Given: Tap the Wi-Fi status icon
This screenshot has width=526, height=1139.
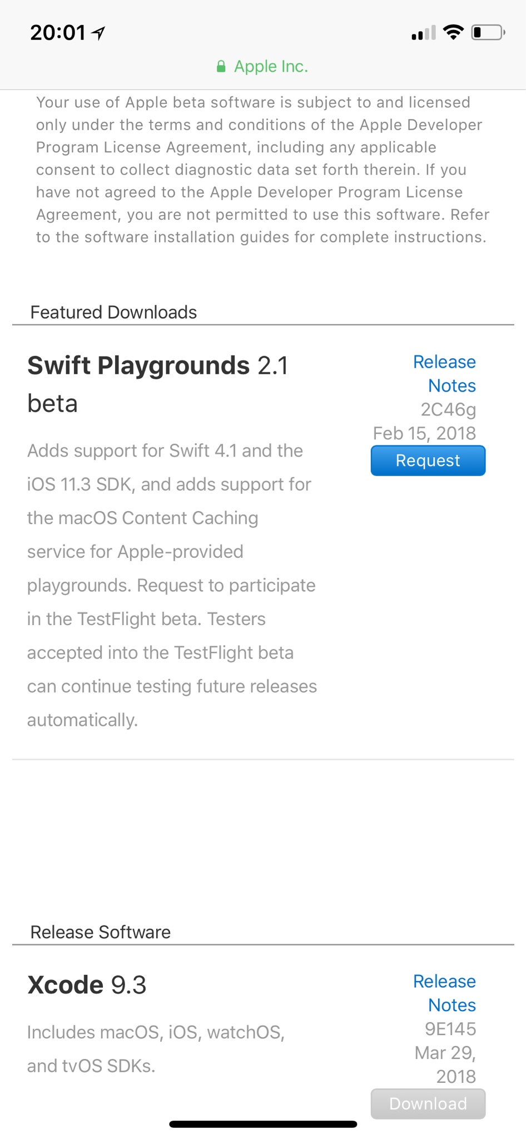Looking at the screenshot, I should (454, 33).
